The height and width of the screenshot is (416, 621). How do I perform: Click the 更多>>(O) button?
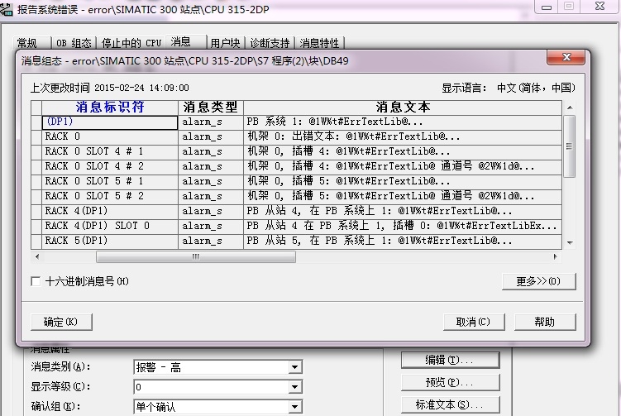[538, 281]
